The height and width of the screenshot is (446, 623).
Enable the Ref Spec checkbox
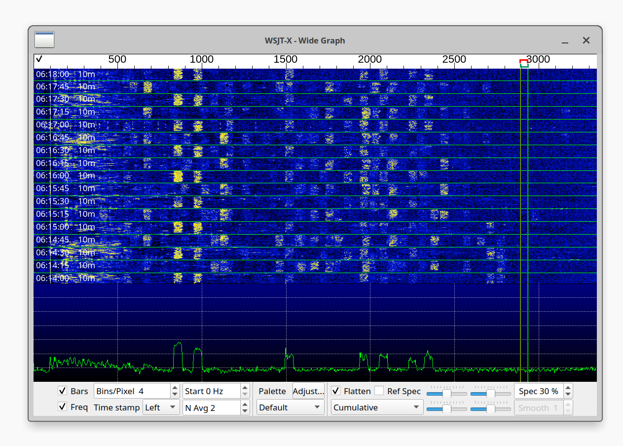click(379, 391)
